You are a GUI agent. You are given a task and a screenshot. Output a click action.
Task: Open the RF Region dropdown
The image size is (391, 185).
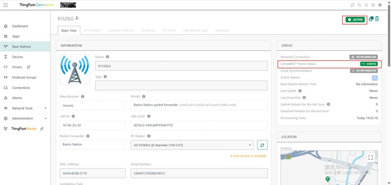pos(192,145)
